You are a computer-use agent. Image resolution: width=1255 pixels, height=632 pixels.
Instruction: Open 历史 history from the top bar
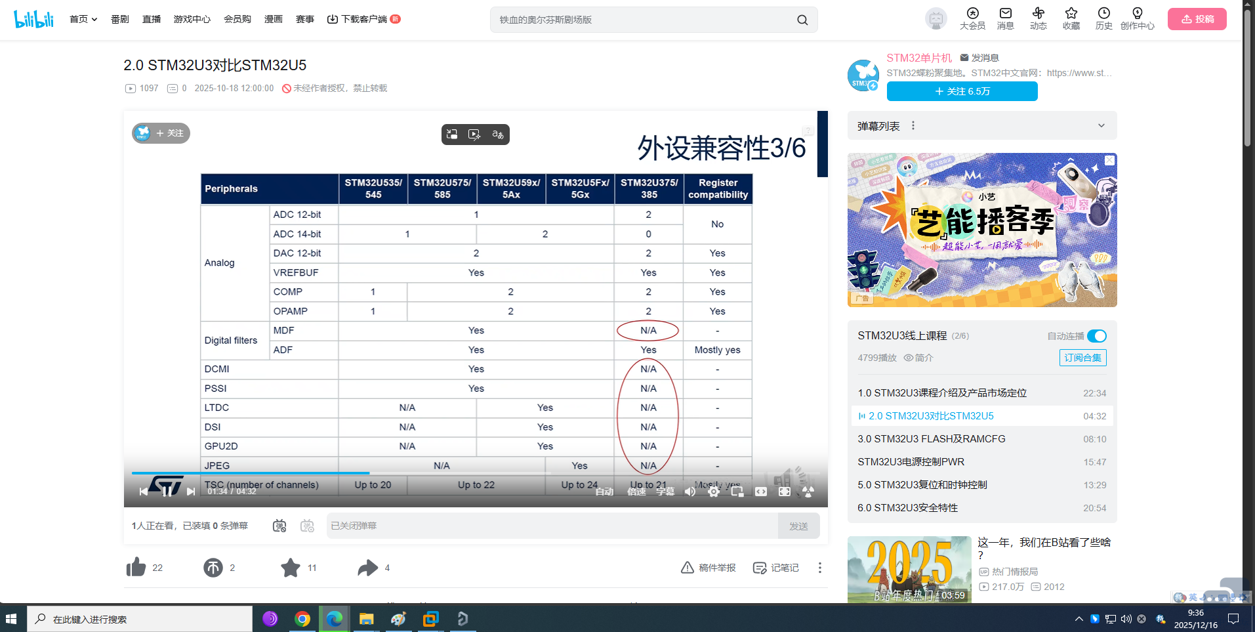(1103, 19)
